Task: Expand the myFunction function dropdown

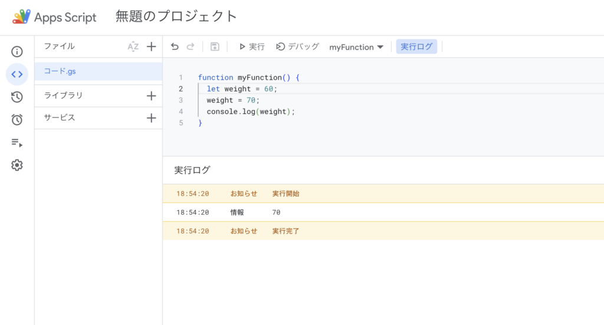Action: 356,47
